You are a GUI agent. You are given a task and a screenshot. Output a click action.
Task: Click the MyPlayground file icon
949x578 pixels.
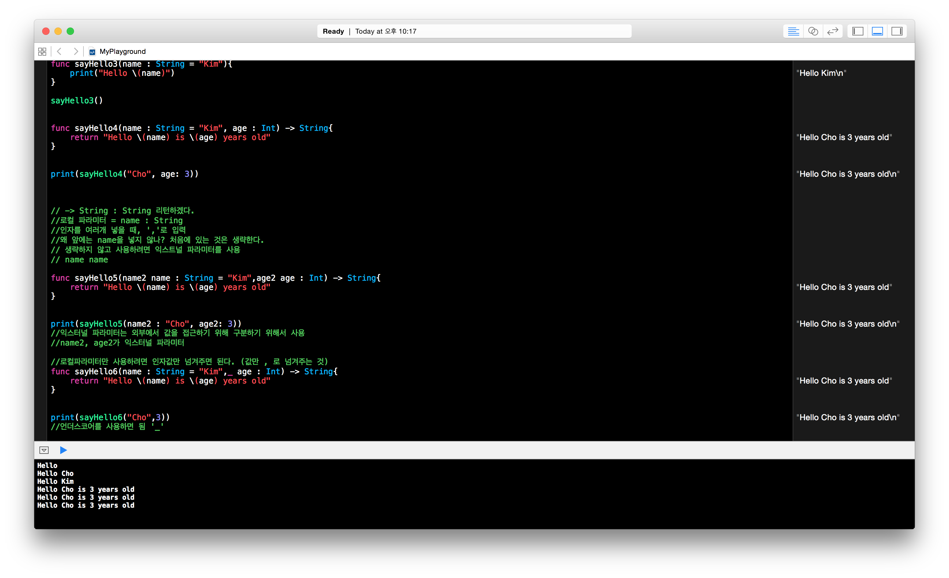[x=92, y=52]
